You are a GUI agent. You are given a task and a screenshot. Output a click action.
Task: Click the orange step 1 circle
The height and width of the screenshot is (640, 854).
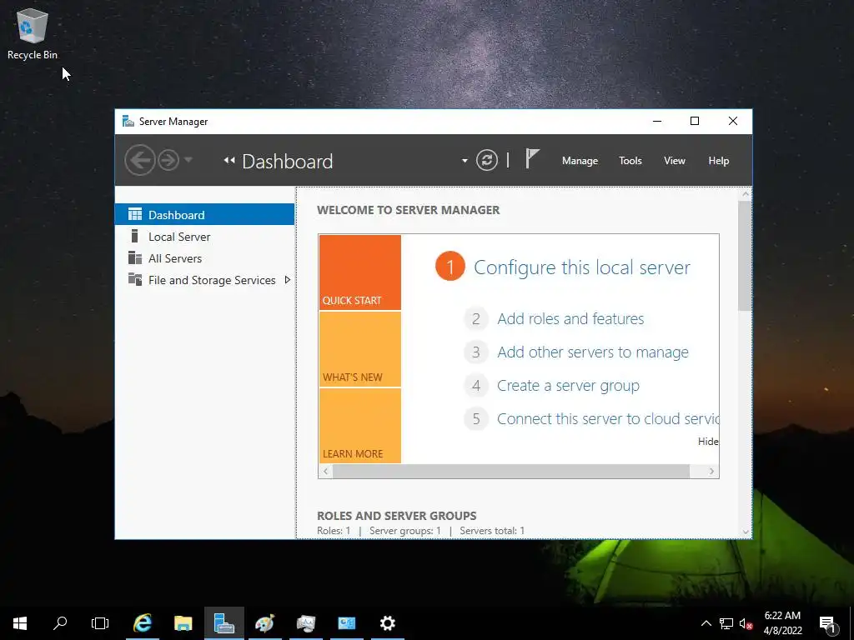point(450,267)
